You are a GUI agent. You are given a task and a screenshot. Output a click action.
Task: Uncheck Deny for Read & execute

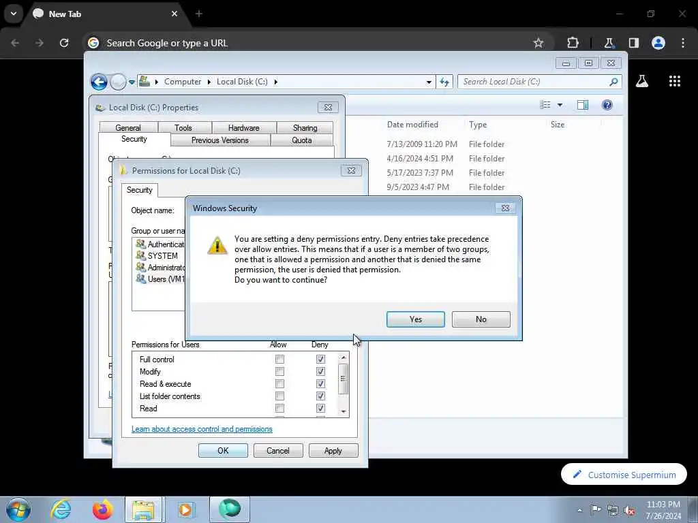[x=320, y=384]
